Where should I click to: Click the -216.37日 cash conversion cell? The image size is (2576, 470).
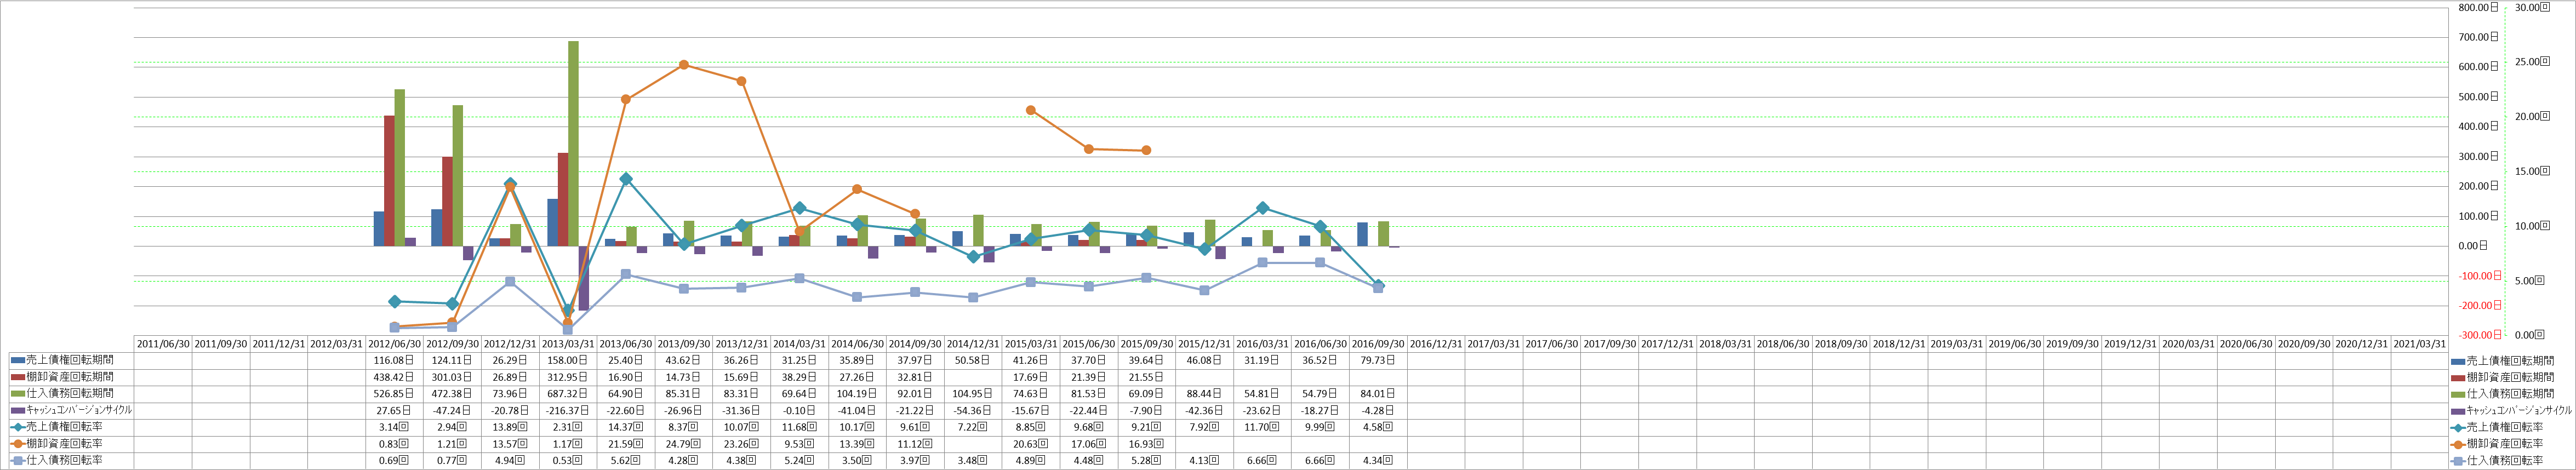tap(568, 410)
